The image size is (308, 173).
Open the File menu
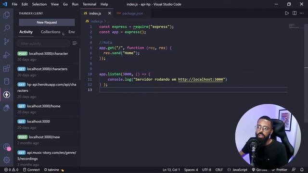point(14,4)
